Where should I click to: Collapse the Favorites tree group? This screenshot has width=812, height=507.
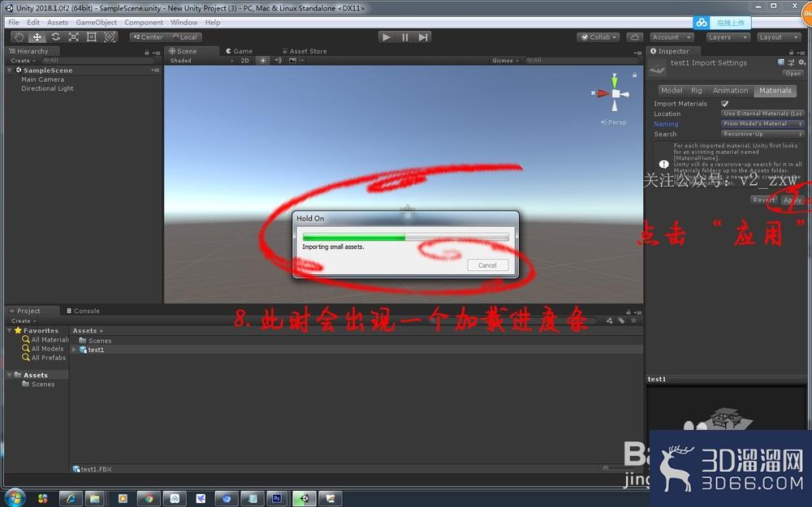10,330
